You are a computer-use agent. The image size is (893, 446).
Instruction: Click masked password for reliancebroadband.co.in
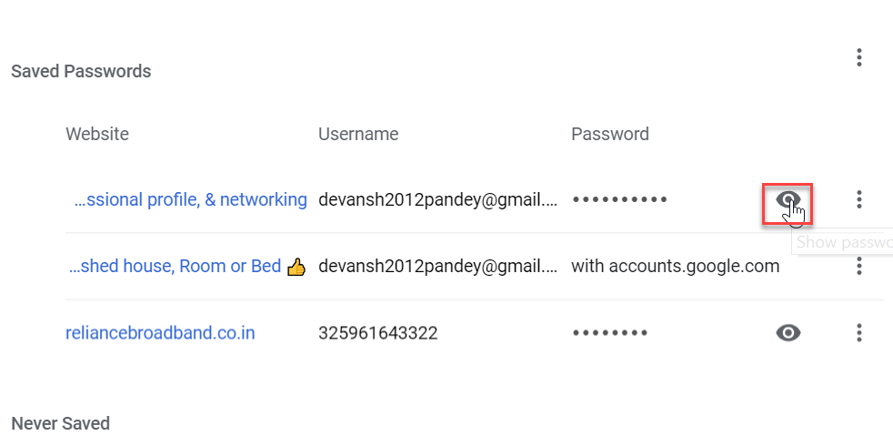click(x=609, y=333)
